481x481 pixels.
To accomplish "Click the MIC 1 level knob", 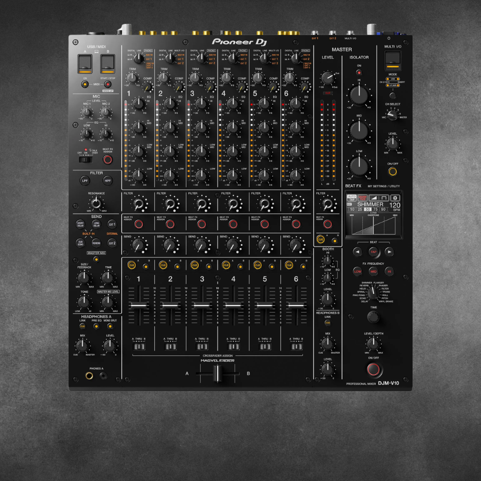I will point(87,113).
